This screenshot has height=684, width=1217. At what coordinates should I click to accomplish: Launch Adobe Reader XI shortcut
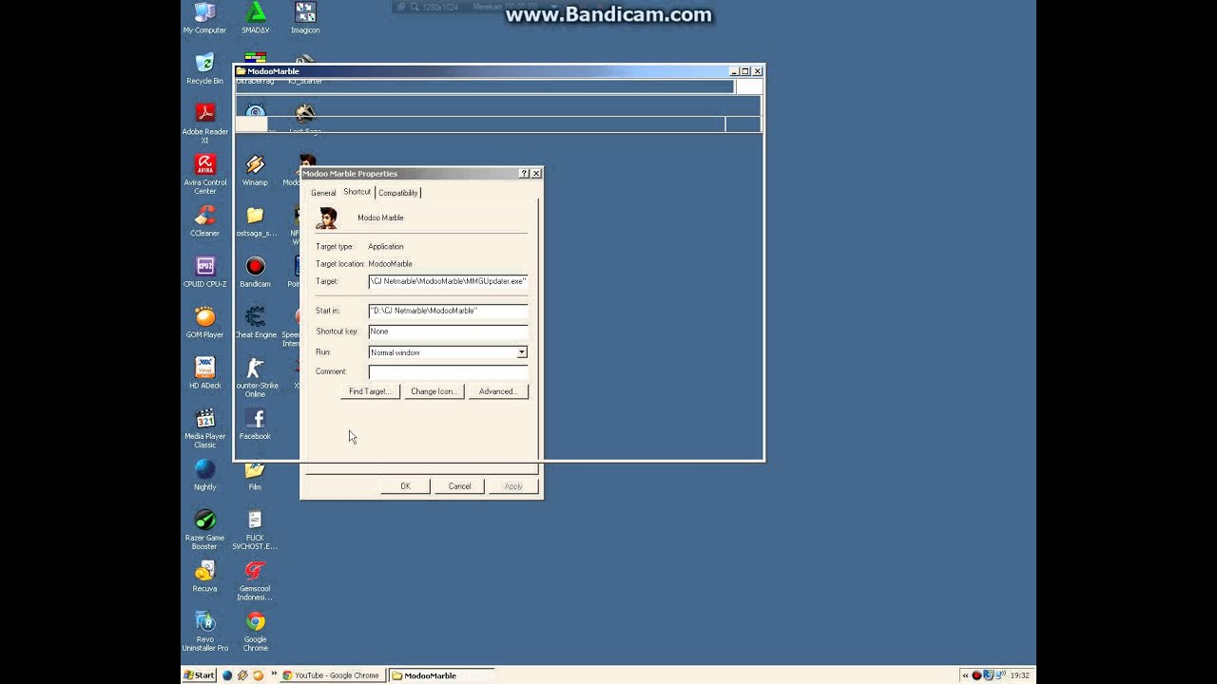[204, 123]
